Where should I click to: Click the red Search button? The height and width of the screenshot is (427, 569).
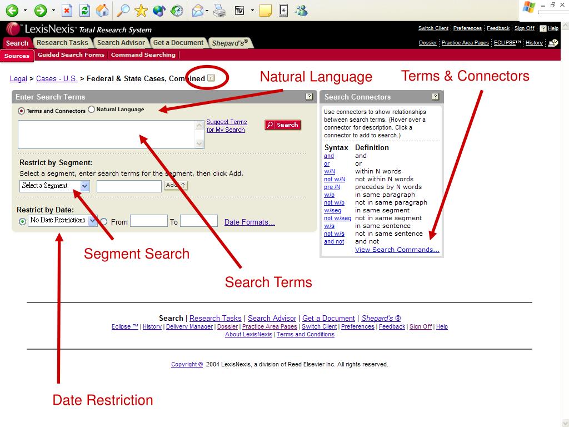pyautogui.click(x=283, y=125)
